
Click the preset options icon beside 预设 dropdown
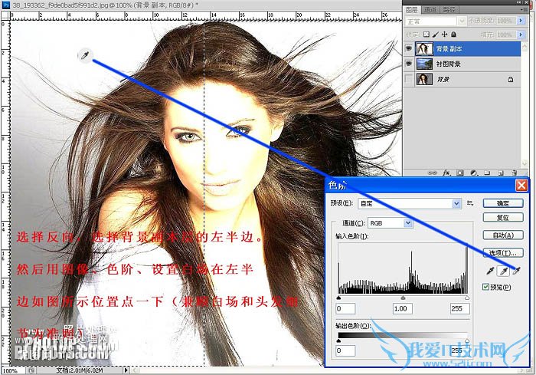pos(471,203)
